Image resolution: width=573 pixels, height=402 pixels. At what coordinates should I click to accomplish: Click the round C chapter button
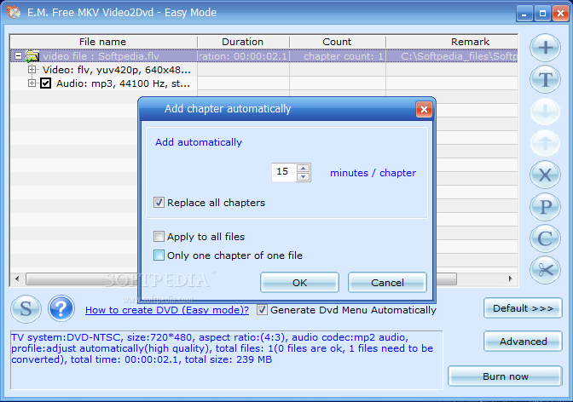[x=545, y=238]
